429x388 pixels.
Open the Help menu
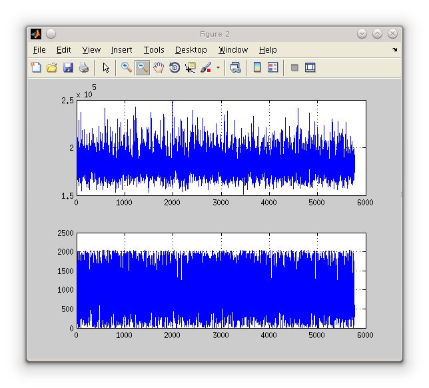tap(268, 50)
